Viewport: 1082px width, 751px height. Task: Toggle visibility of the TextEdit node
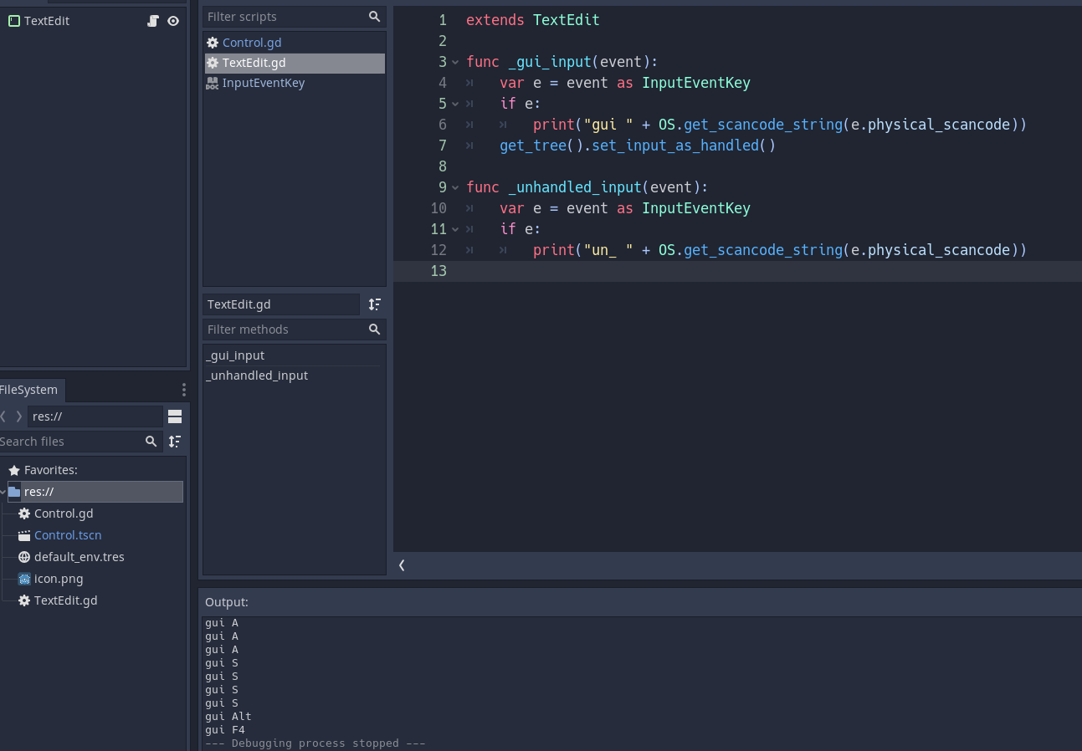point(173,21)
